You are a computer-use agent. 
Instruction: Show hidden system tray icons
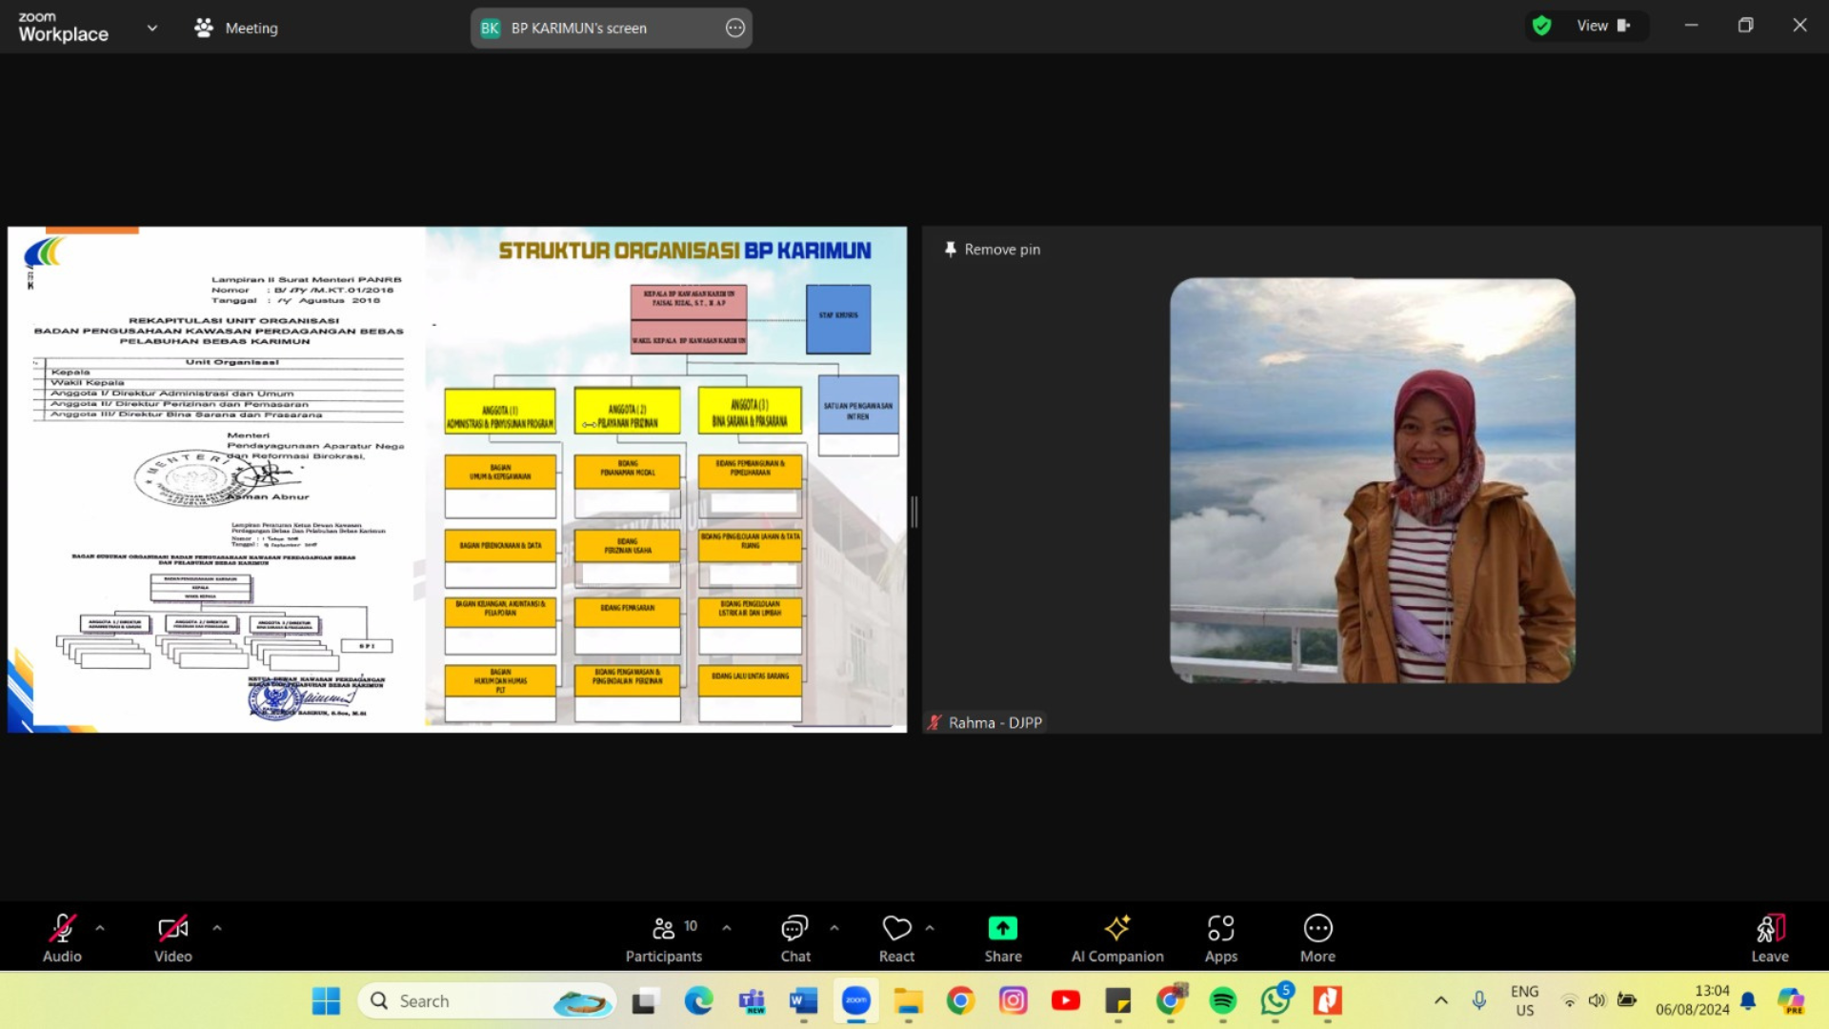(1441, 1000)
